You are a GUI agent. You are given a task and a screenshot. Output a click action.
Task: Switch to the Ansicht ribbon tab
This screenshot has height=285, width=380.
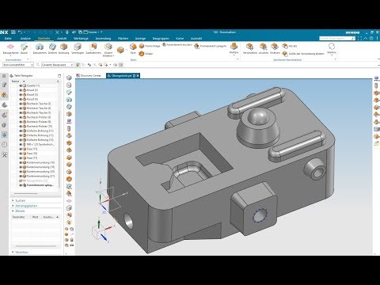(x=62, y=39)
